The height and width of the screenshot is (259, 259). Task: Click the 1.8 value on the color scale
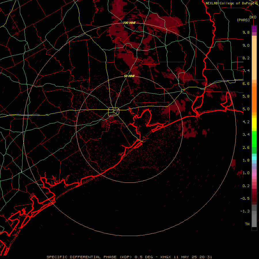pyautogui.click(x=246, y=160)
